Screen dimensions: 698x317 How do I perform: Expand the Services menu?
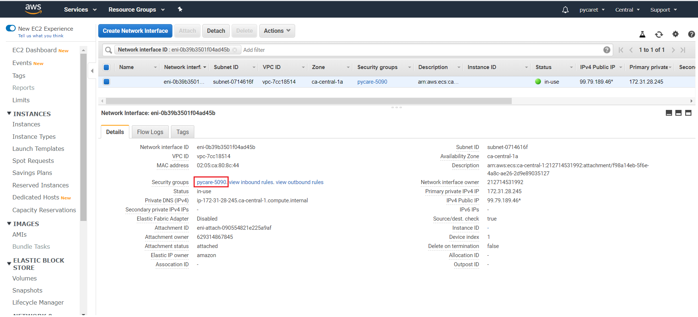(x=80, y=9)
